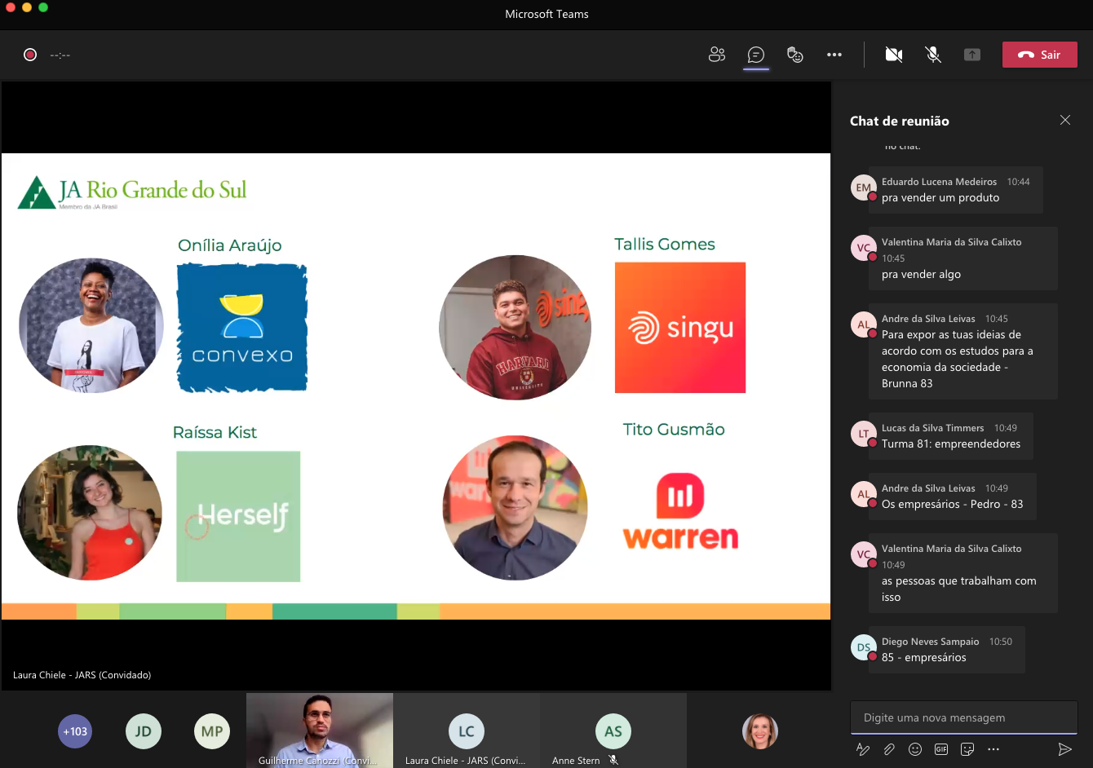
Task: Close the Chat de reunião panel
Action: 1065,120
